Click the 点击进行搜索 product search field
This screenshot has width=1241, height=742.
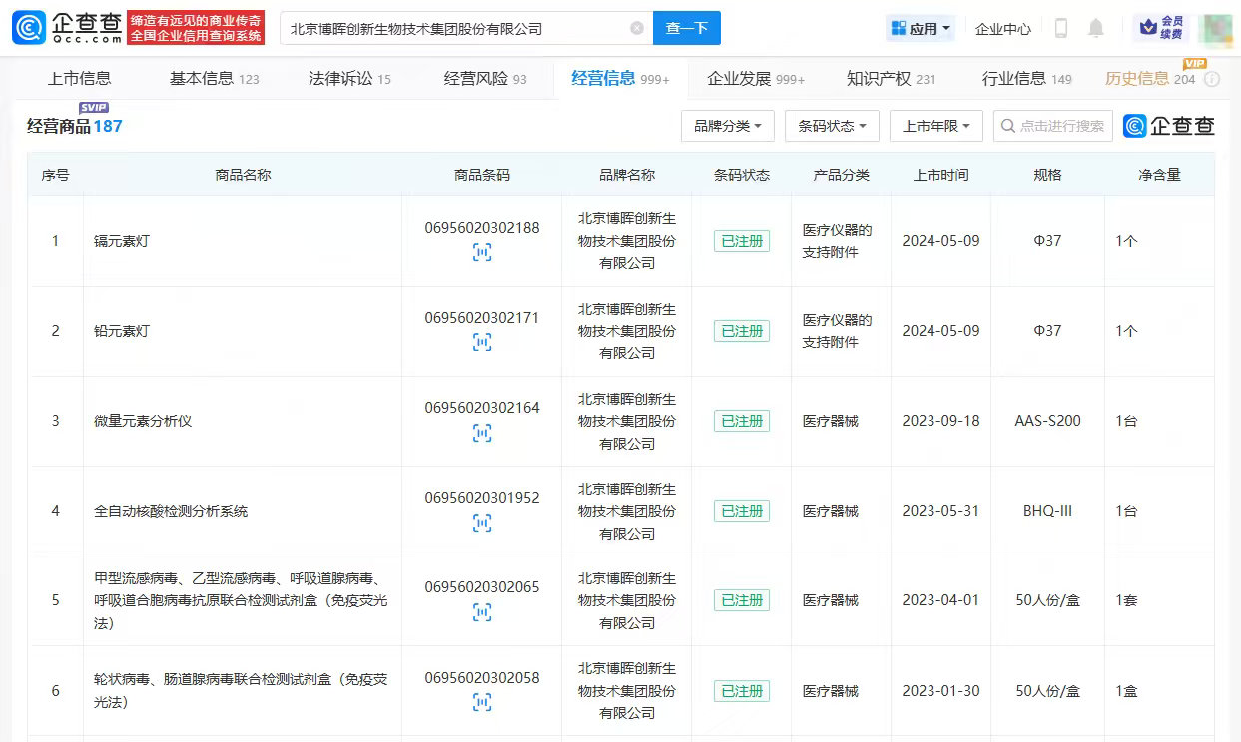[x=1061, y=126]
